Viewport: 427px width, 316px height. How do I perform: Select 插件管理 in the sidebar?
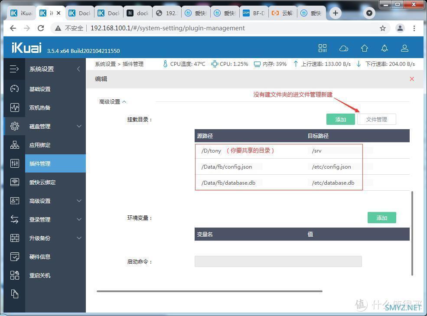[55, 163]
